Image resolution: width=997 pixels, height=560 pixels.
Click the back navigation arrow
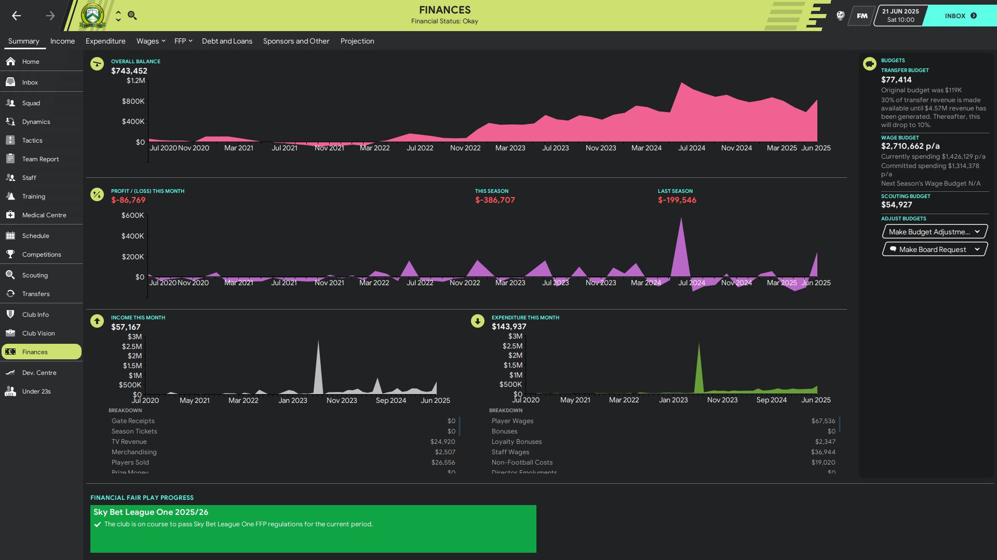pyautogui.click(x=16, y=16)
